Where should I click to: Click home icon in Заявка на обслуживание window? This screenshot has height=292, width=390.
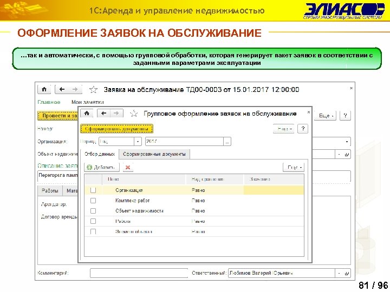click(44, 89)
